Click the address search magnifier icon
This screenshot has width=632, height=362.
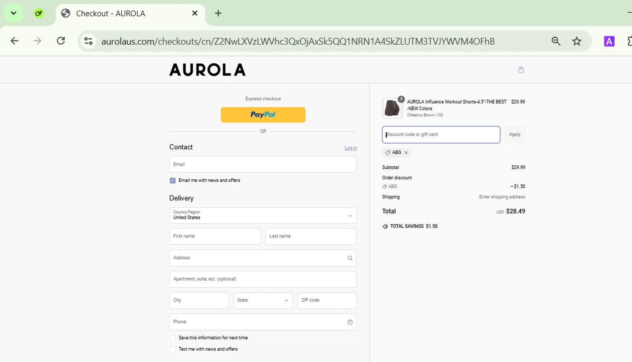tap(350, 258)
